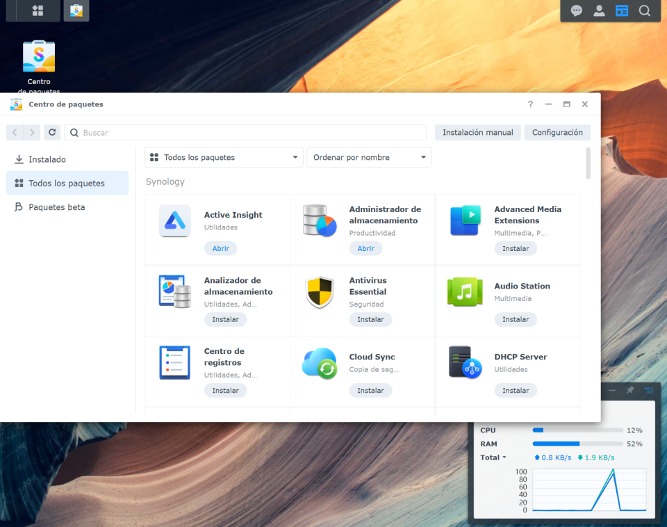
Task: Install Audio Station
Action: pyautogui.click(x=516, y=319)
